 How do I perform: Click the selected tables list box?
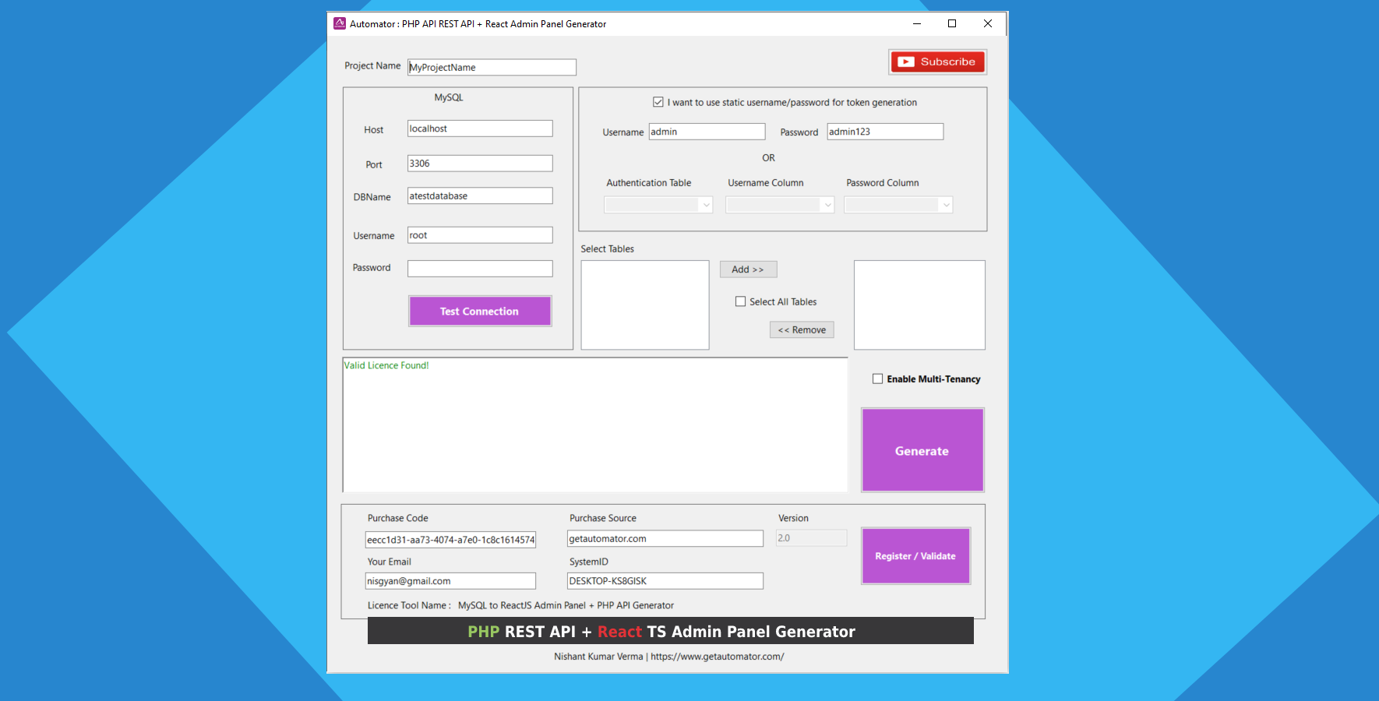click(x=919, y=305)
